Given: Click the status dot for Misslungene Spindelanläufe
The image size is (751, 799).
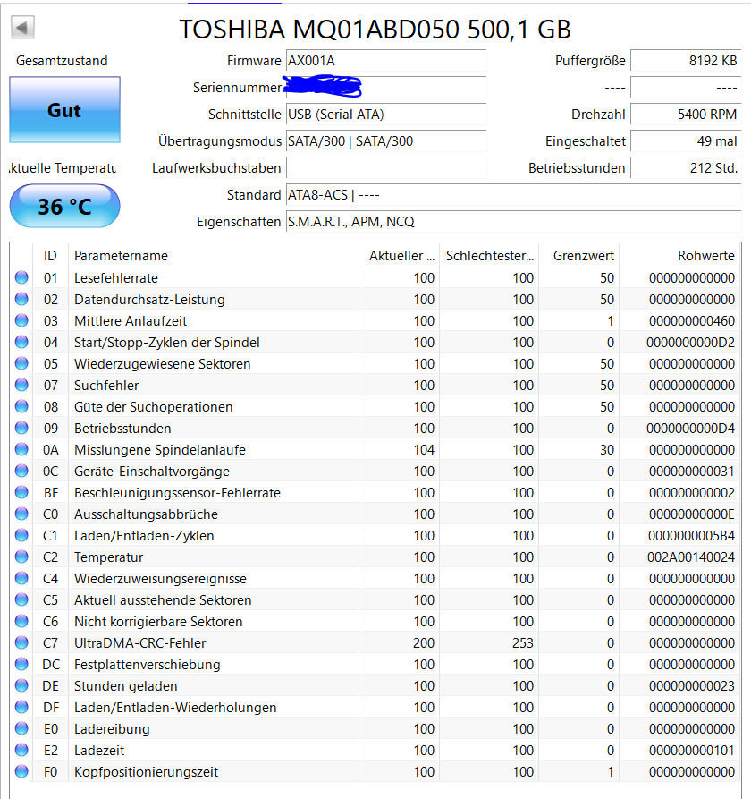Looking at the screenshot, I should point(21,449).
